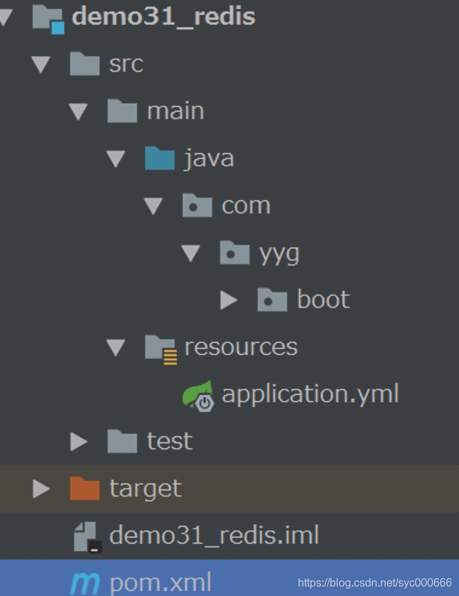Click the excluded orange folder icon for target

coord(84,487)
